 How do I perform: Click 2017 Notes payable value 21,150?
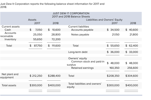(x=115, y=35)
